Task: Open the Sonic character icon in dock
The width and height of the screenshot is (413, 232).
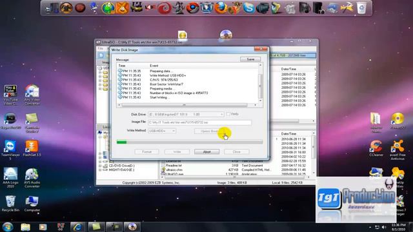Action: (x=94, y=8)
